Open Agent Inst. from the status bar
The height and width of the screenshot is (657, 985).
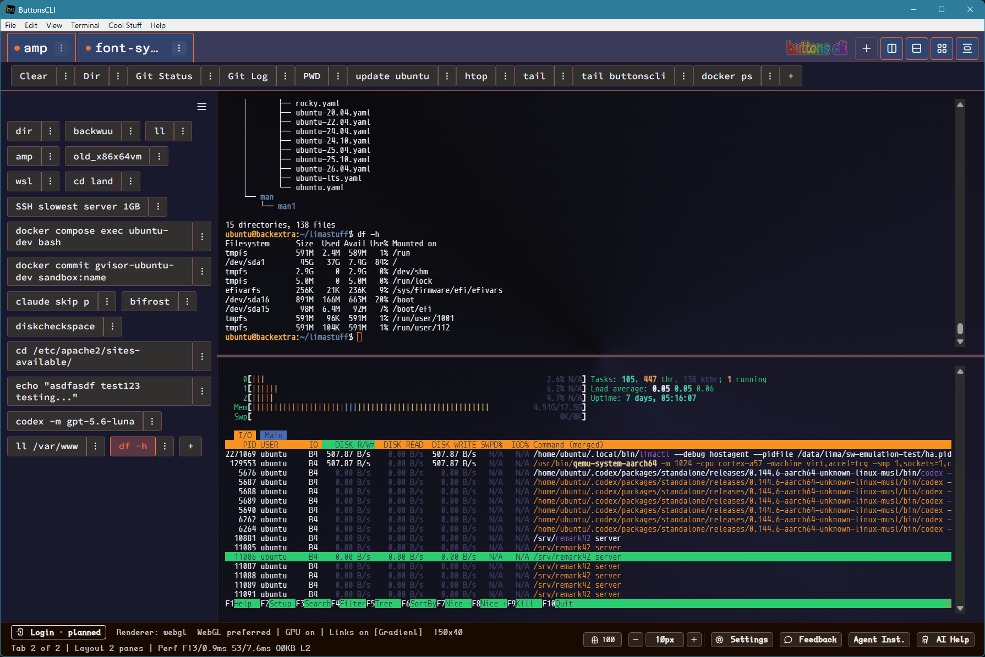pos(879,639)
